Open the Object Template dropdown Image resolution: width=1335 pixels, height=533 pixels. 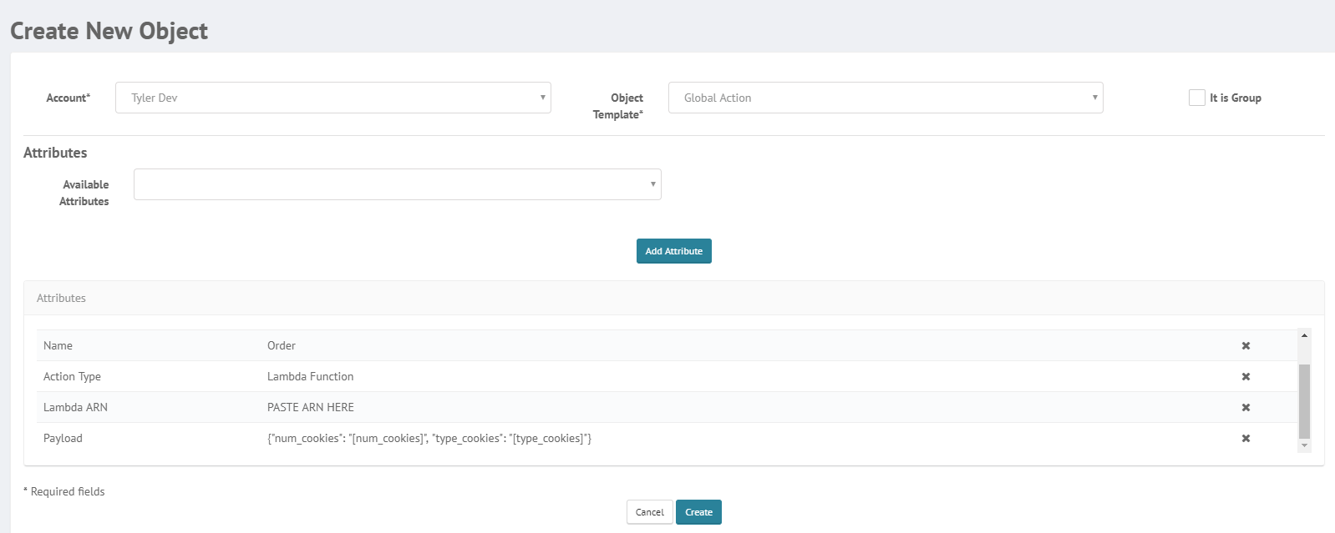[886, 98]
